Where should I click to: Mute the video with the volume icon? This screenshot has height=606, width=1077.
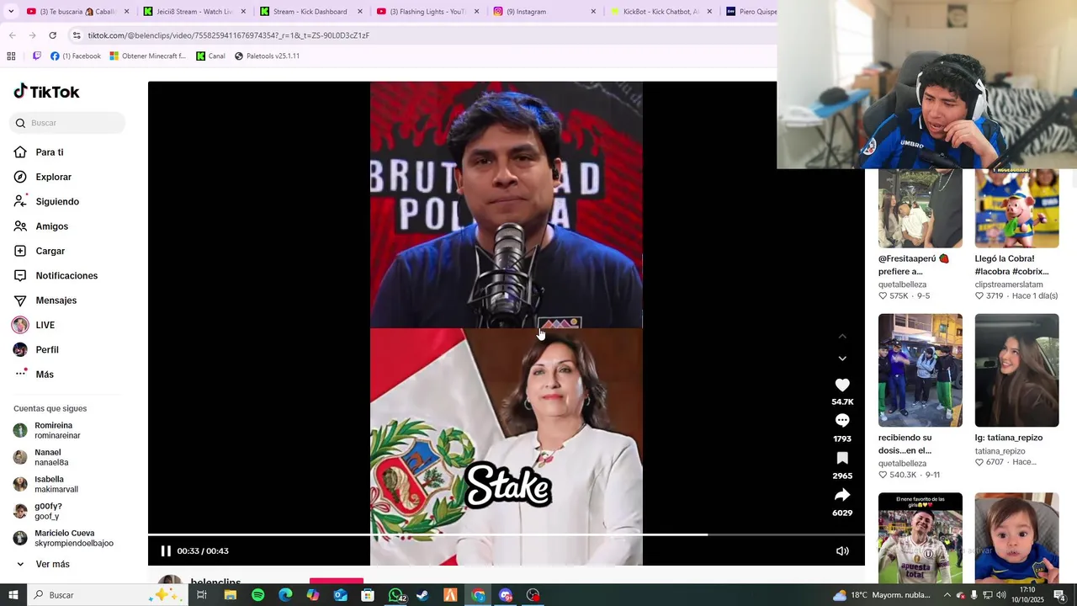pos(842,551)
